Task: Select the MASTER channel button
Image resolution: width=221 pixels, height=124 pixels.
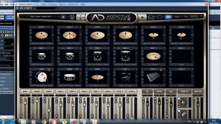Action: (x=198, y=91)
